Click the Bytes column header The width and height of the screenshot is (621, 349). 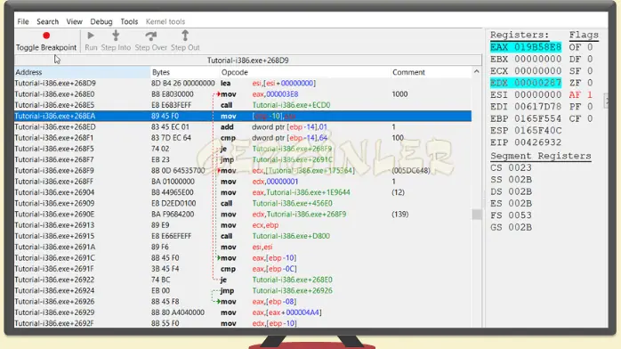(x=185, y=72)
